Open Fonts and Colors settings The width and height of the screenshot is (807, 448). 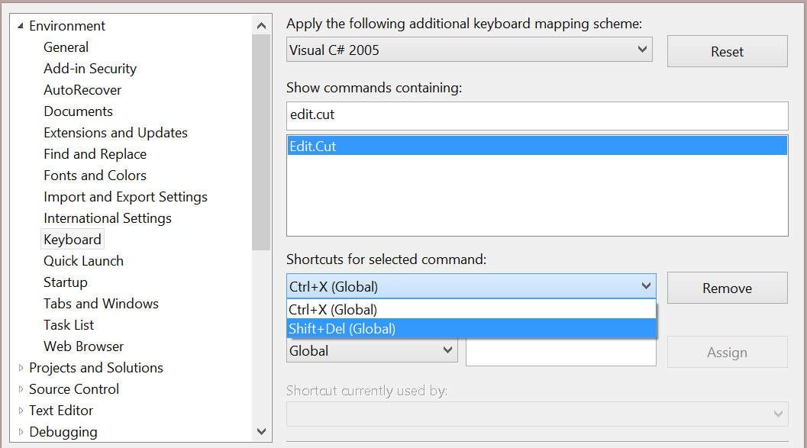click(95, 176)
